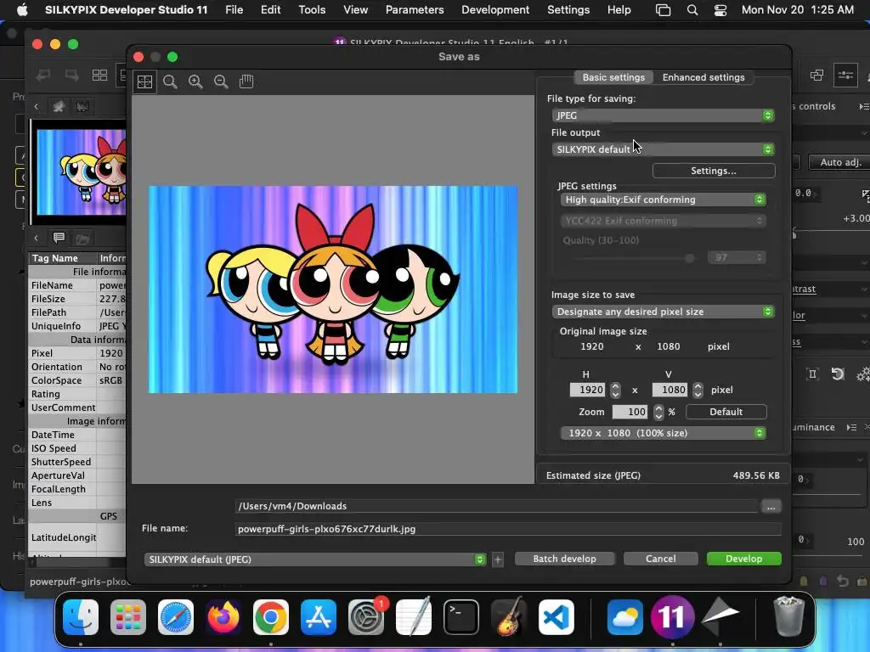The image size is (870, 652).
Task: Open the 1920 x 1080 (100% size) dropdown
Action: [663, 433]
